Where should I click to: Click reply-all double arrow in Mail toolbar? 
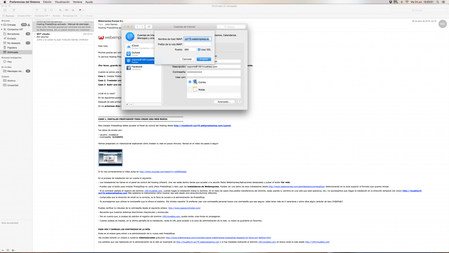[67, 10]
